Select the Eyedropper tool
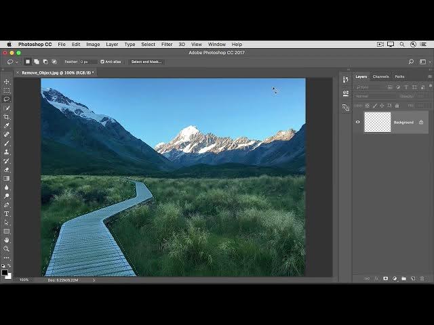 click(x=7, y=126)
